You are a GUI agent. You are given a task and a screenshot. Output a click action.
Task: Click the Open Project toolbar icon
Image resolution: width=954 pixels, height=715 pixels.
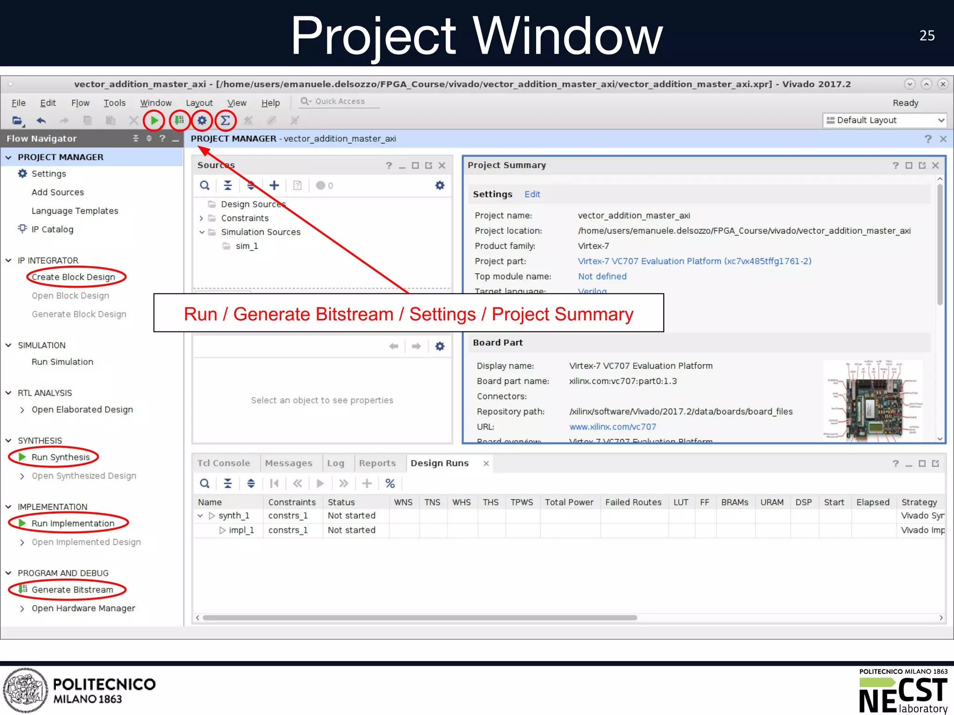pyautogui.click(x=18, y=121)
